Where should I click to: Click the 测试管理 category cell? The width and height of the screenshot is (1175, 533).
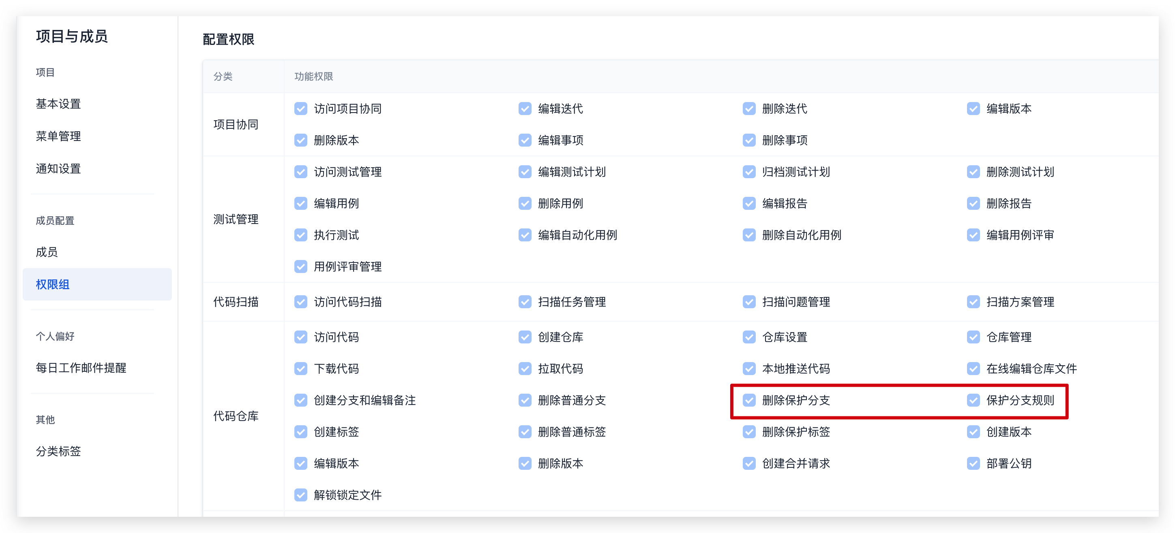click(244, 219)
